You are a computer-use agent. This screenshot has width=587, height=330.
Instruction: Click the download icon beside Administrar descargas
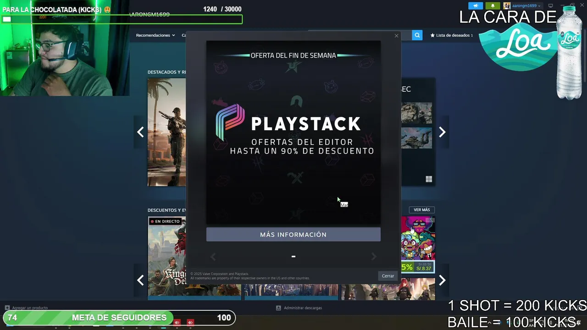pyautogui.click(x=278, y=308)
